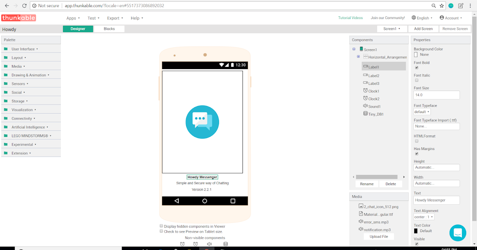Open the Tutorial Videos link
The image size is (477, 250).
[351, 18]
